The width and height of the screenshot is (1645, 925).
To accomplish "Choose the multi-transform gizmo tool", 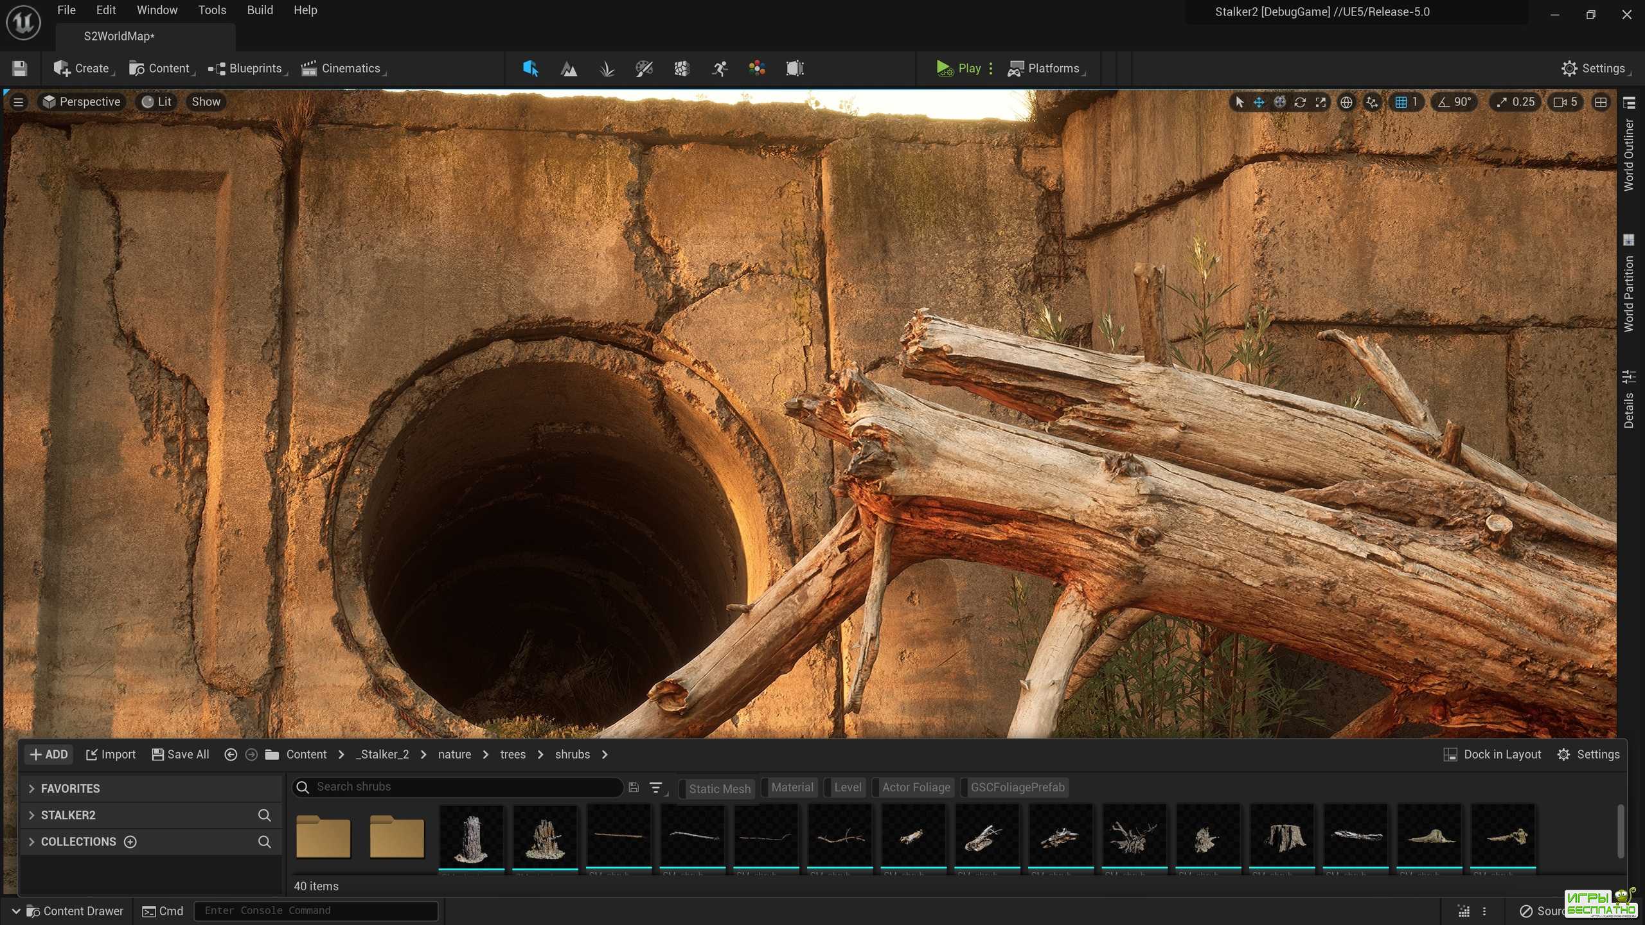I will (x=1279, y=102).
